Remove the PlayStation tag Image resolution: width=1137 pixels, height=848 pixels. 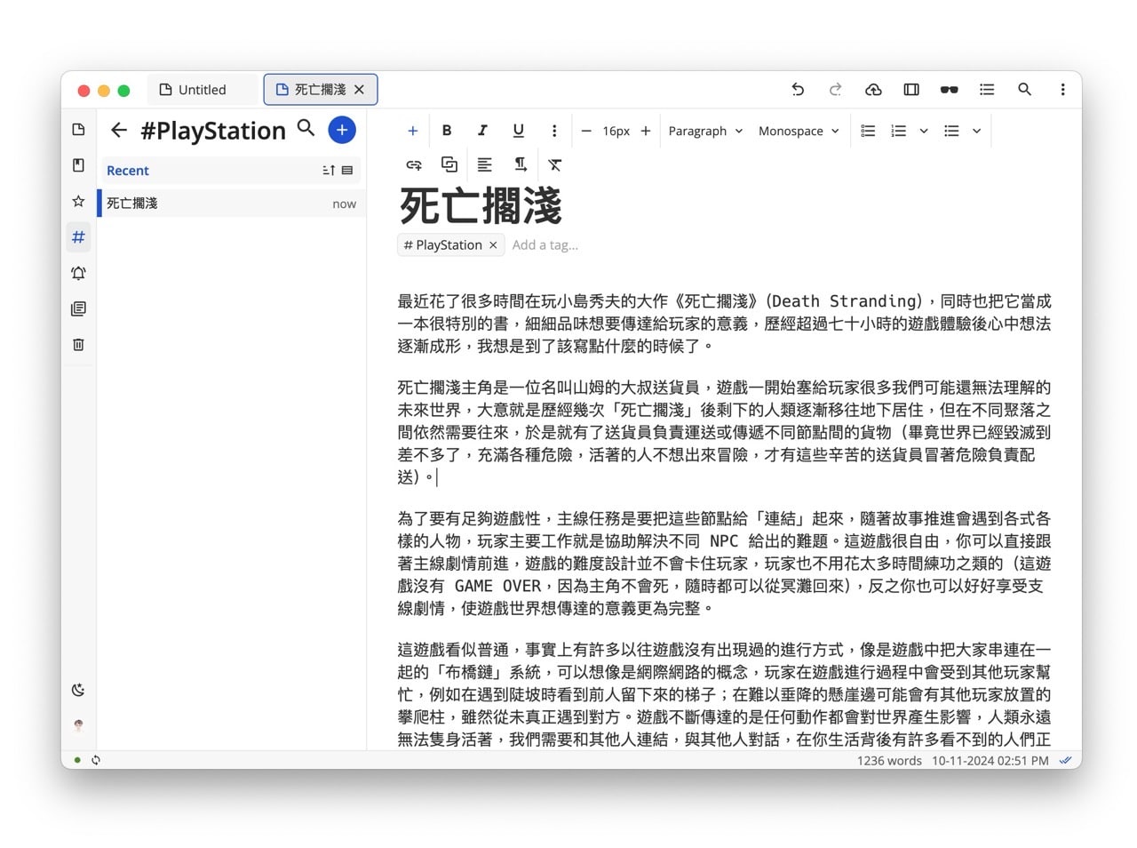(493, 245)
